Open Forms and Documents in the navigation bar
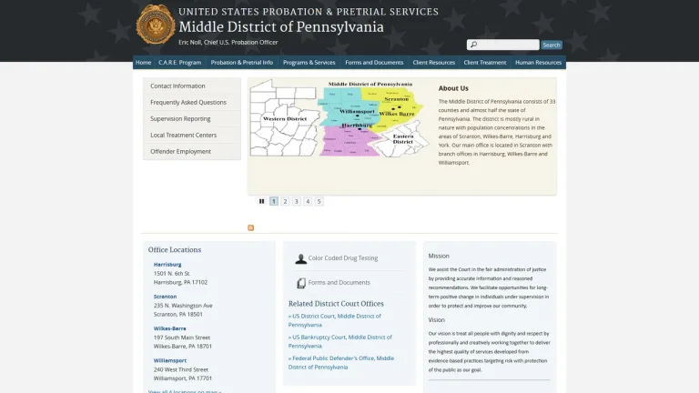 pyautogui.click(x=374, y=63)
